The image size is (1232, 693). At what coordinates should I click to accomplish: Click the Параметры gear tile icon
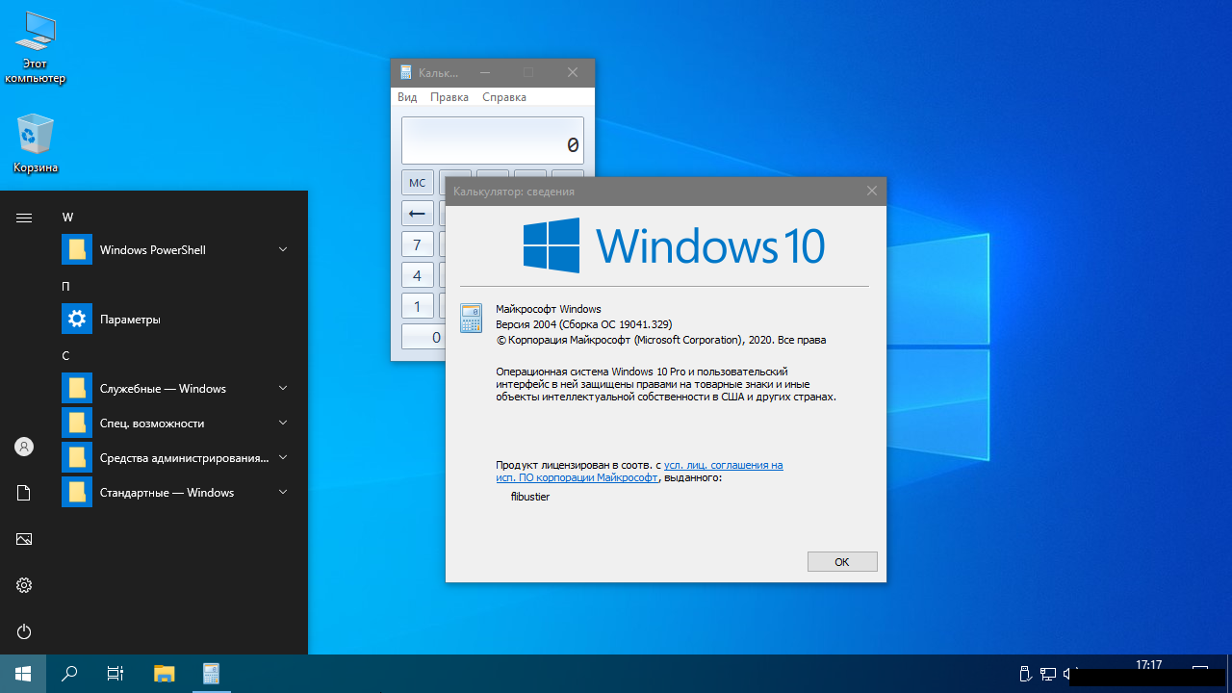pos(77,319)
